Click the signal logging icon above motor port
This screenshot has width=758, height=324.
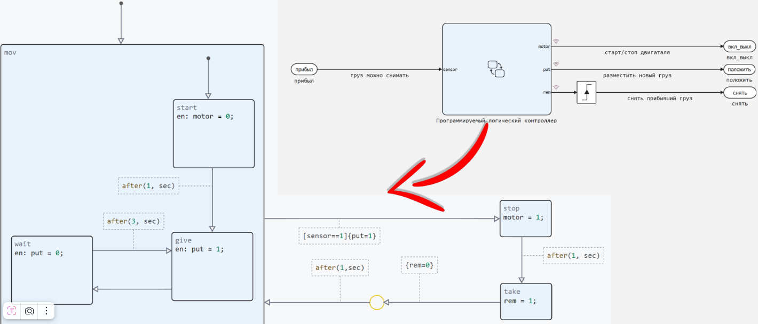(x=556, y=41)
